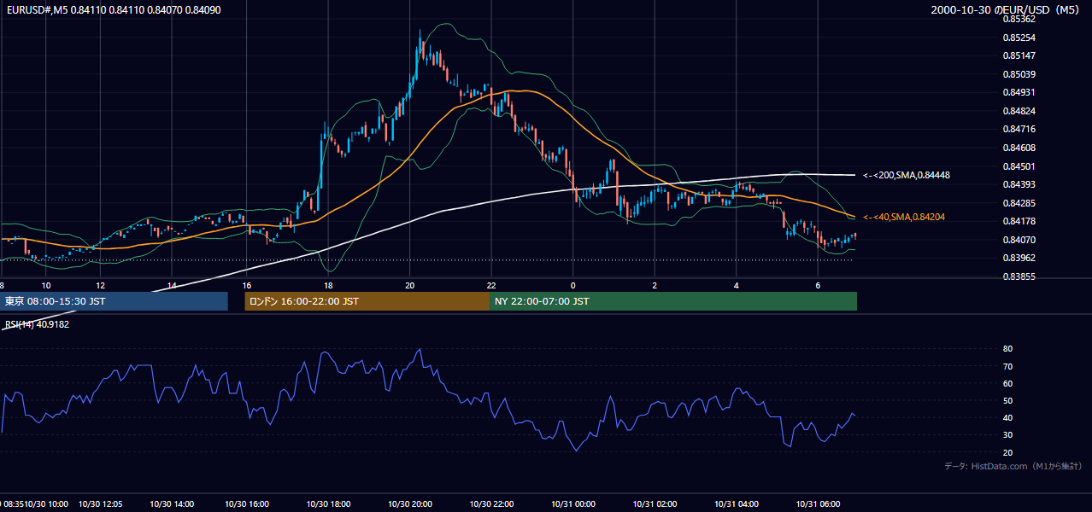Click price axis value 0.83855
Screen dimensions: 1092x512
click(x=1019, y=276)
